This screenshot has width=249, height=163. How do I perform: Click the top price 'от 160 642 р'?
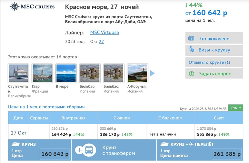tap(206, 13)
